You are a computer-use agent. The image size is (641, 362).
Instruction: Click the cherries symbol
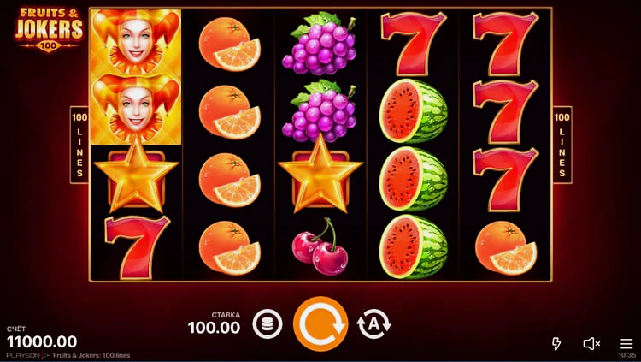[x=320, y=247]
